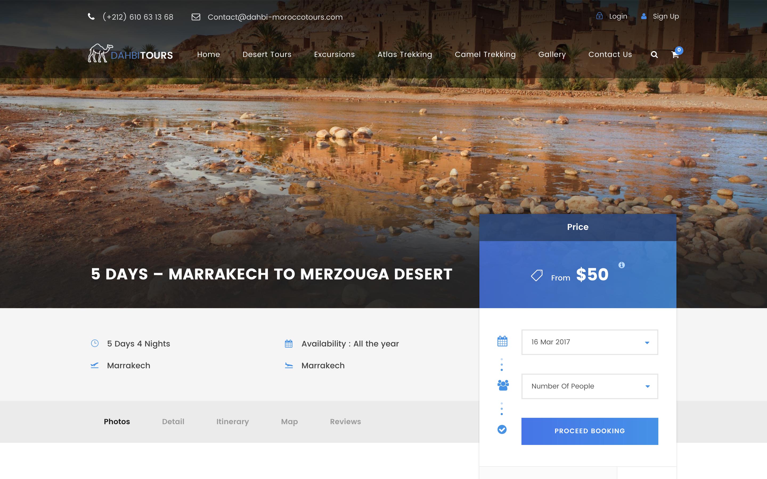Click the booking calendar icon

coord(502,341)
